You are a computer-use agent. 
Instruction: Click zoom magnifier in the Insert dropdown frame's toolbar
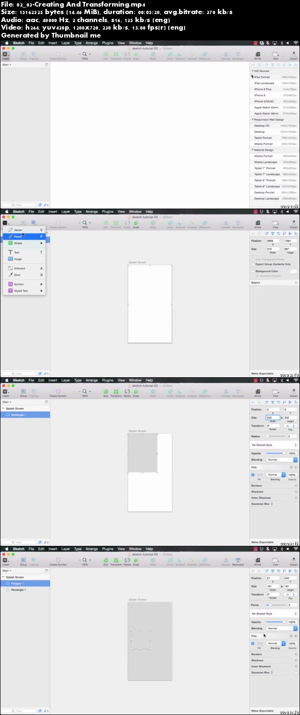pyautogui.click(x=84, y=223)
